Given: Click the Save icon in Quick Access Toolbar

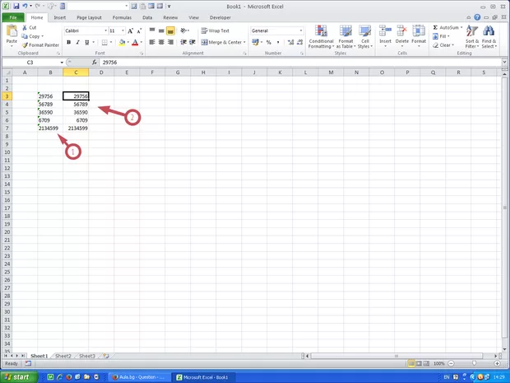Looking at the screenshot, I should pyautogui.click(x=16, y=7).
